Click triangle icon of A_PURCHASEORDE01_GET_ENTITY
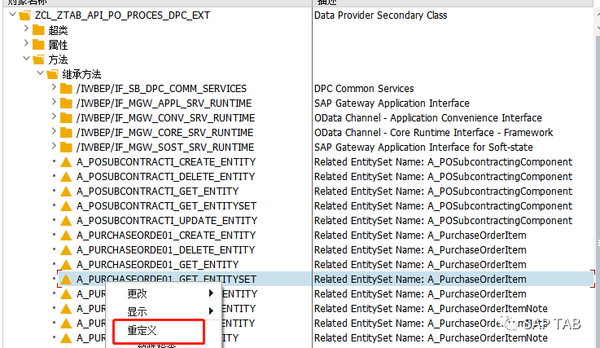Screen dimensions: 600x348 (x=66, y=265)
